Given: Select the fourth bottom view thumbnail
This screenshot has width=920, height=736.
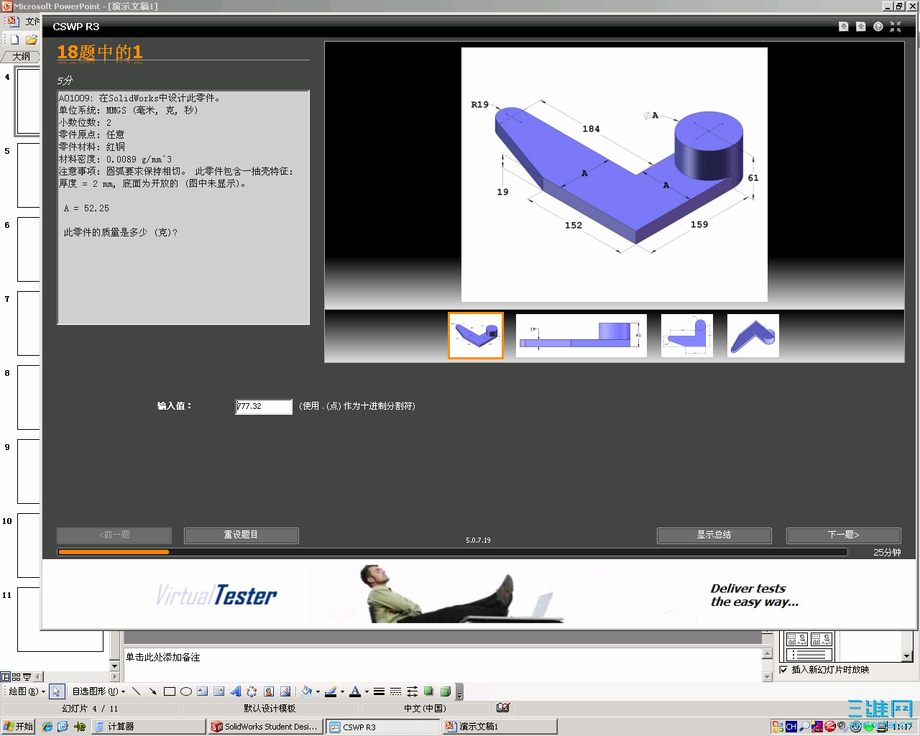Looking at the screenshot, I should [x=753, y=336].
